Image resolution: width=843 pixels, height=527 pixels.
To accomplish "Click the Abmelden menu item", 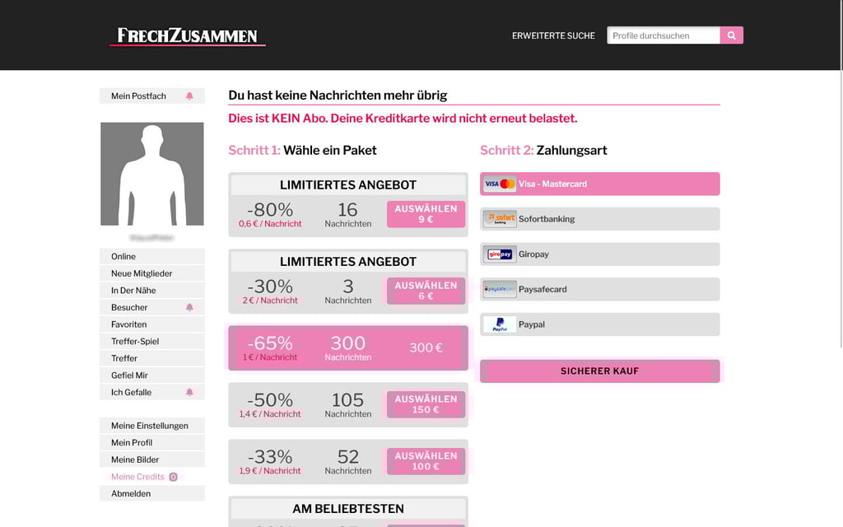I will 131,494.
